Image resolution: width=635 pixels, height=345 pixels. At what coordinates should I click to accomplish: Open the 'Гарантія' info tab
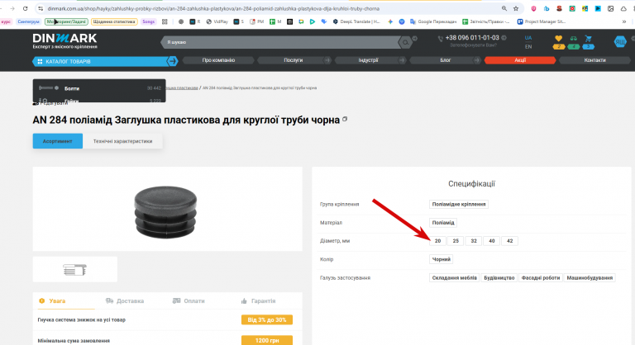[x=258, y=301]
